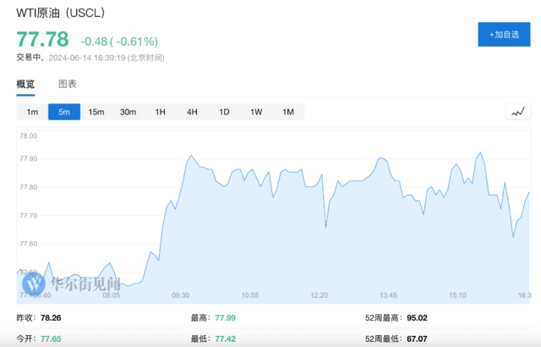
Task: Switch to 1W weekly interval
Action: coord(256,113)
